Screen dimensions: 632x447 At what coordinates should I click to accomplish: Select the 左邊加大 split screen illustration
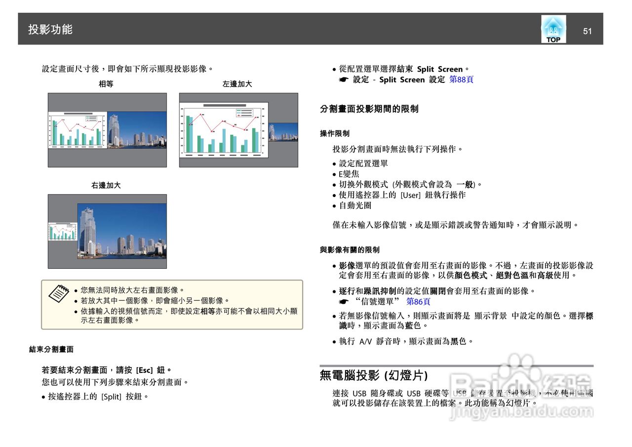pyautogui.click(x=238, y=130)
